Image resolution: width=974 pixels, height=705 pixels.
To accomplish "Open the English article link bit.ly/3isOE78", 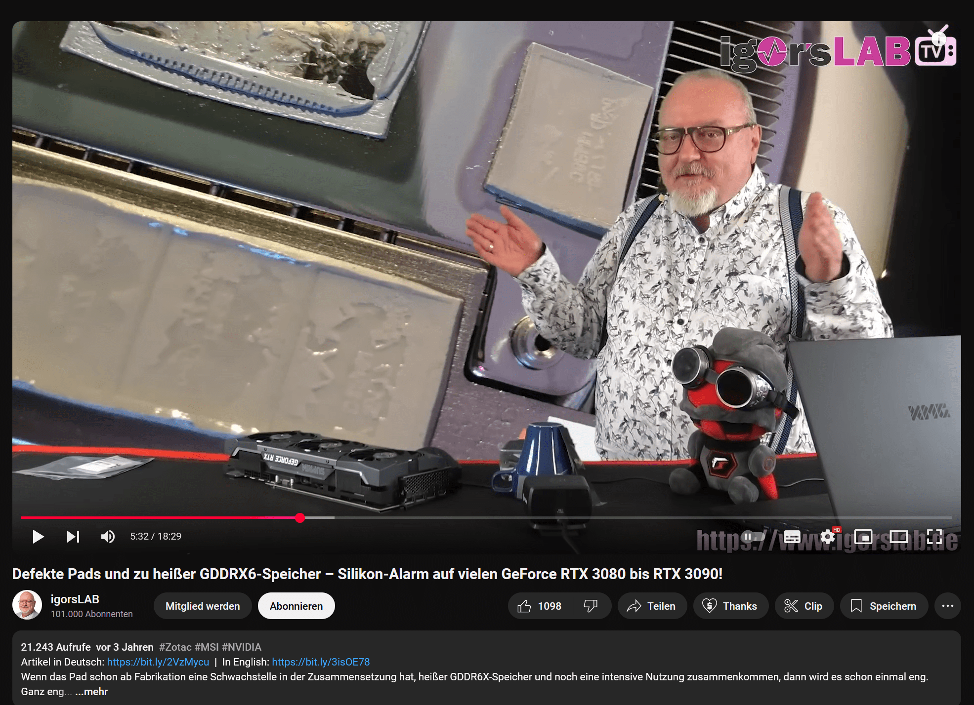I will point(321,662).
